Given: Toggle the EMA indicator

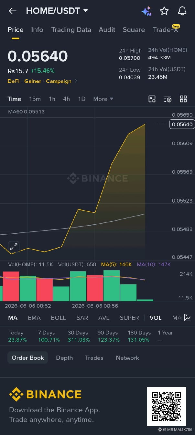Looking at the screenshot, I should (x=34, y=318).
